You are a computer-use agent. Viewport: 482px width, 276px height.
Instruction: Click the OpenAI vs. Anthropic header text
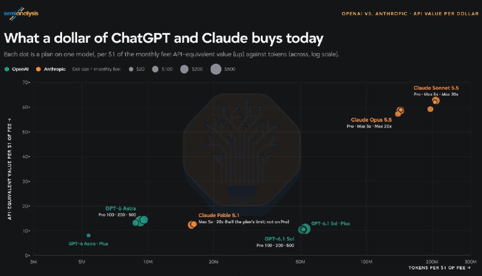pyautogui.click(x=410, y=14)
